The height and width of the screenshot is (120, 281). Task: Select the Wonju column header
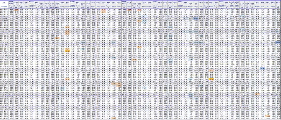pos(26,5)
